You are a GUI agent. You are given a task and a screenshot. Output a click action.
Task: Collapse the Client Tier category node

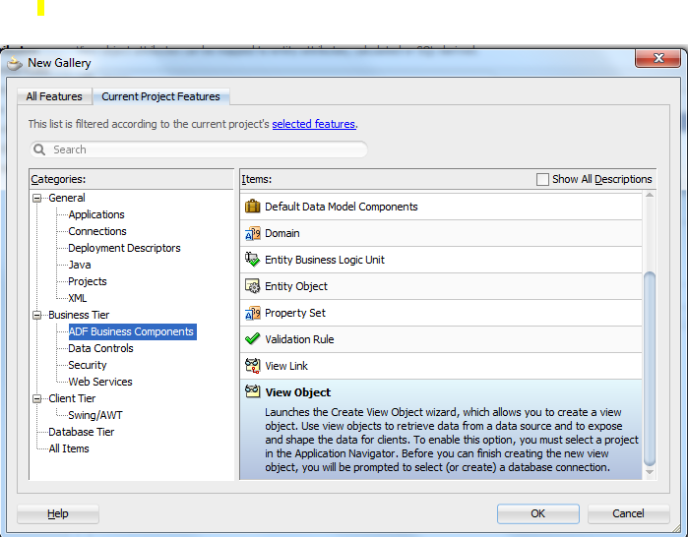point(36,399)
